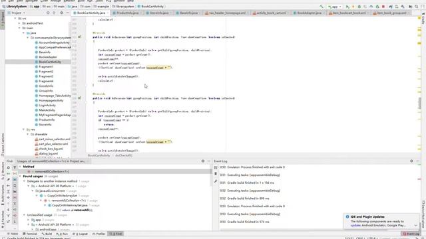Open Search Everywhere magnifier icon
426x239 pixels.
point(417,7)
